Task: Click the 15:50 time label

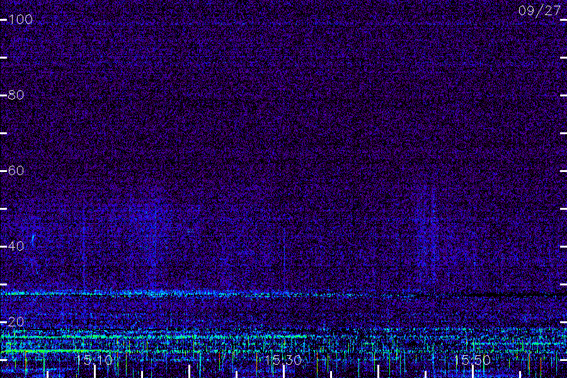Action: tap(472, 360)
